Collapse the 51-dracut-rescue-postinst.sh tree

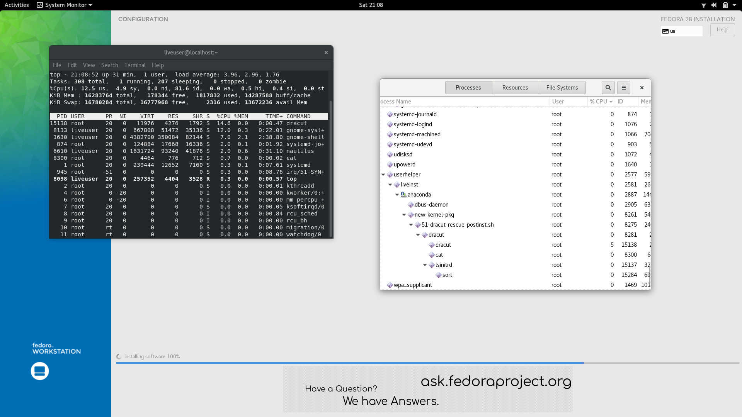click(411, 225)
